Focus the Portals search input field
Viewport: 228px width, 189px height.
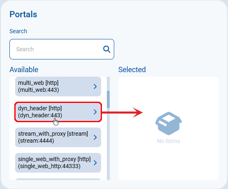tap(62, 49)
